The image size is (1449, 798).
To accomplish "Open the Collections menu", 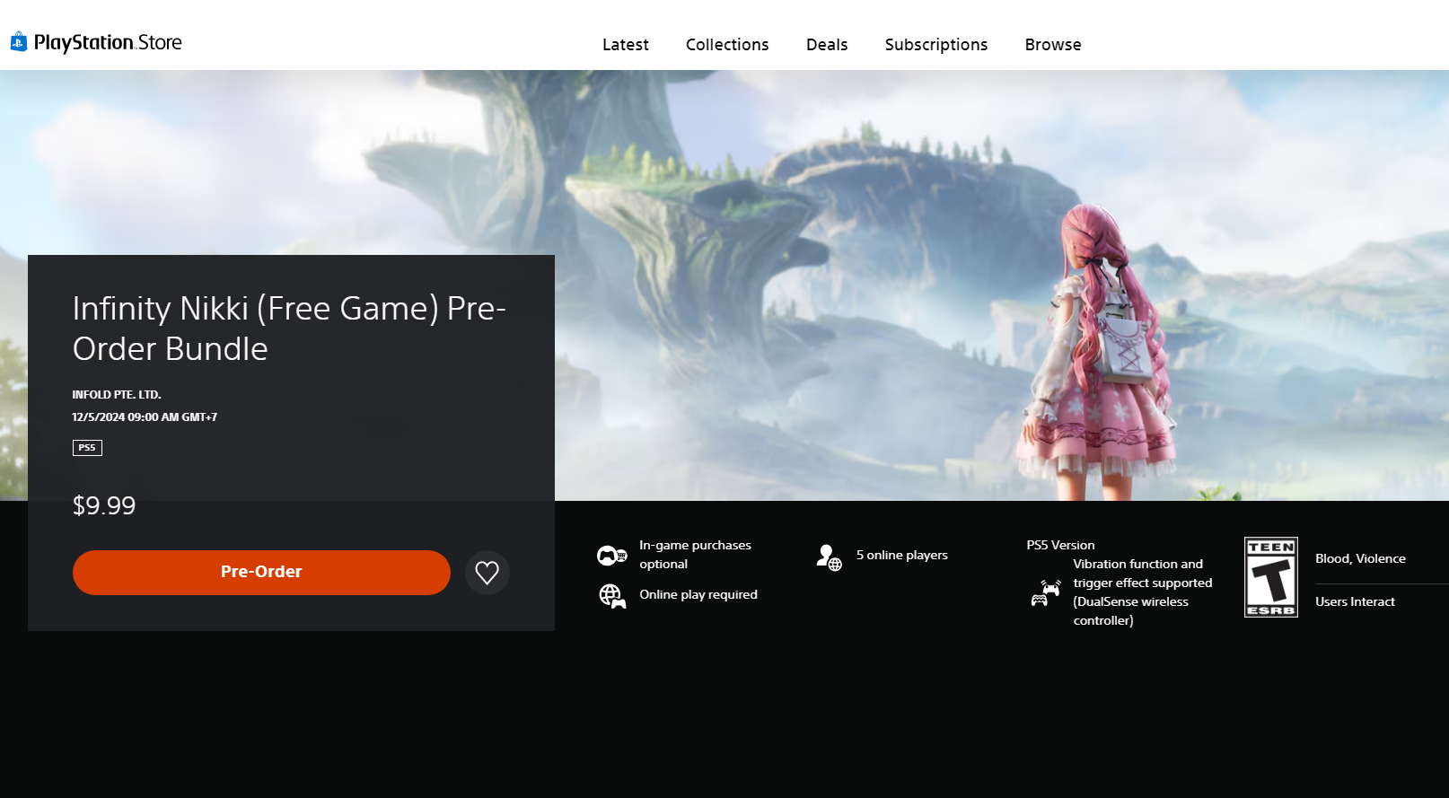I will click(727, 45).
